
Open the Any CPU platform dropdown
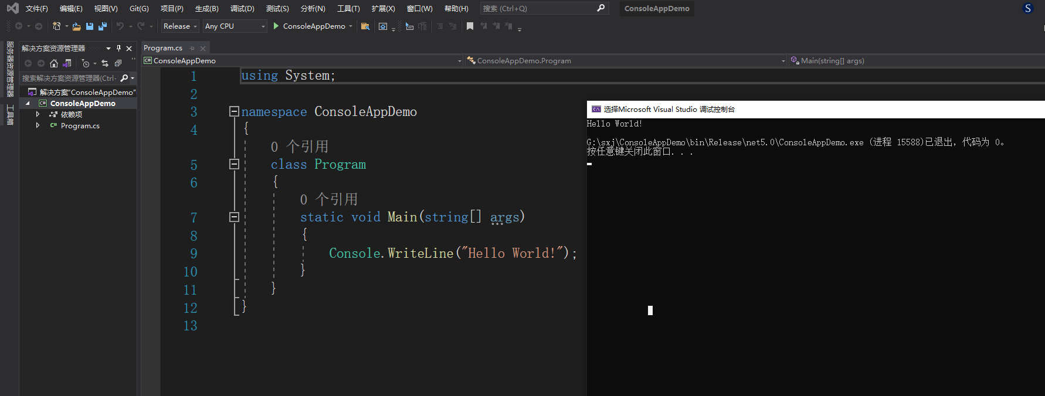click(235, 26)
